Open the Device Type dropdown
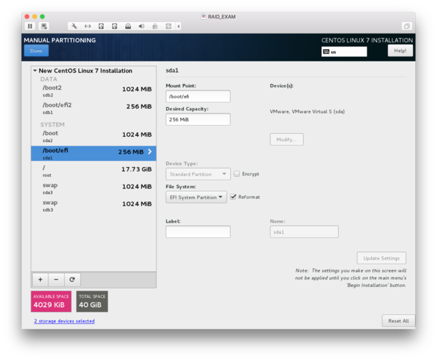437x360 pixels. (x=197, y=174)
